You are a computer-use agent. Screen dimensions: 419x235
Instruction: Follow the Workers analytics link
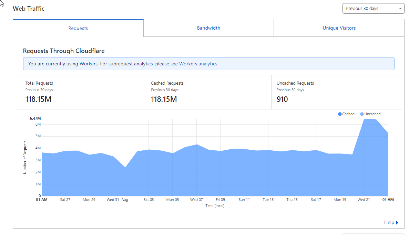click(198, 64)
